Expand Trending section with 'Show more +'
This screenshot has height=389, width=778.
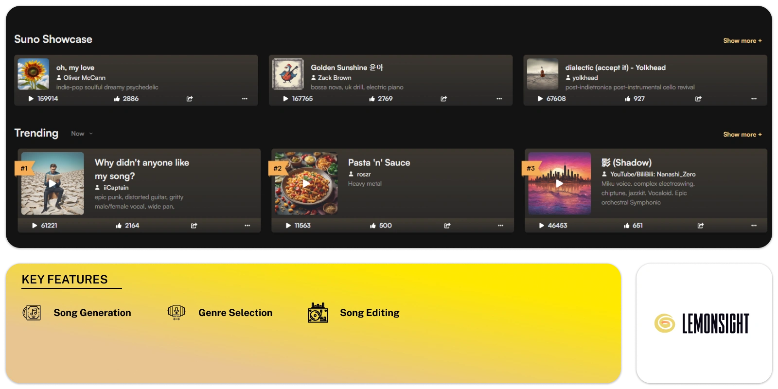click(x=742, y=135)
